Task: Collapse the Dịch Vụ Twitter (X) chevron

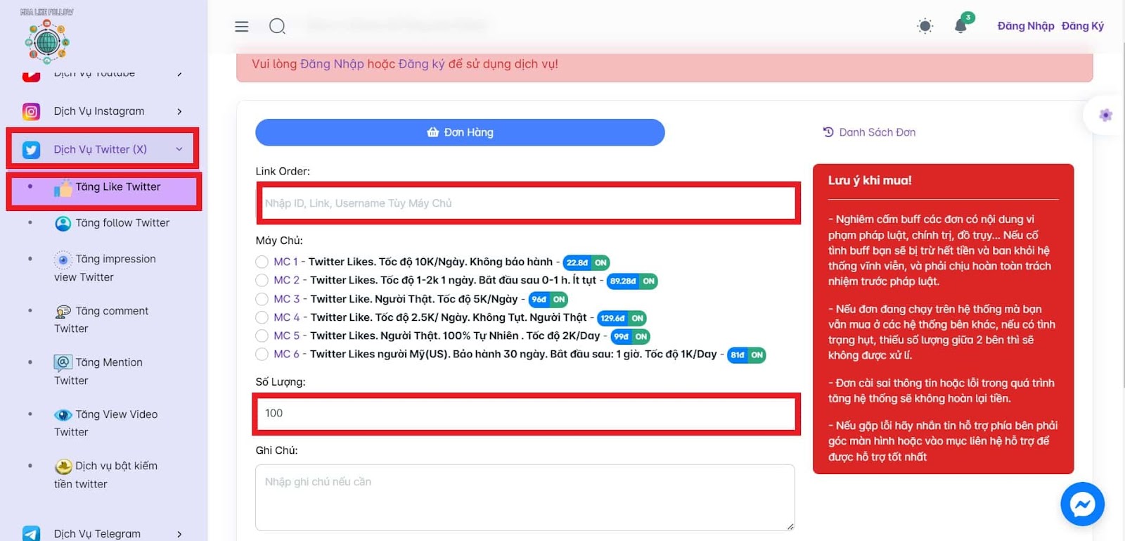Action: point(179,149)
